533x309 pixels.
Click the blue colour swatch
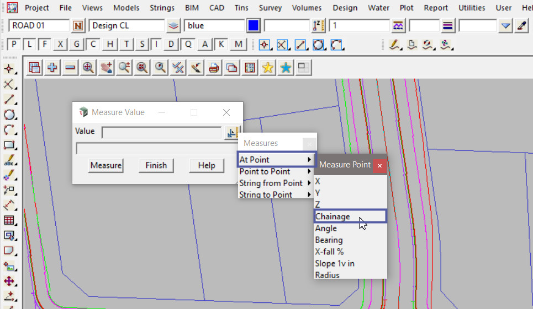[x=254, y=26]
